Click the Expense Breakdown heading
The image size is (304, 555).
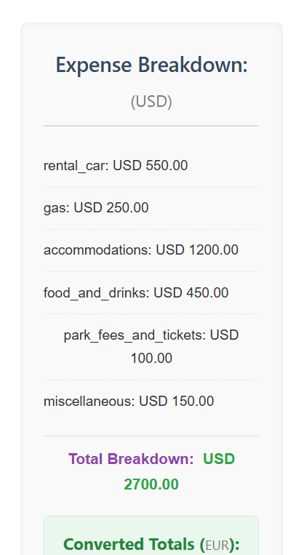click(x=151, y=65)
